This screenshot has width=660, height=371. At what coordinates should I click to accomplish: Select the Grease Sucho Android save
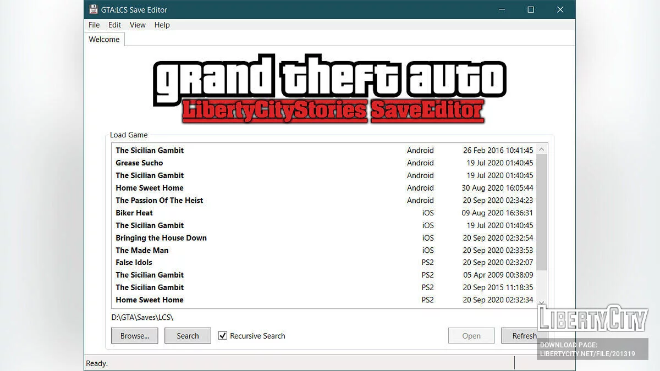pos(275,163)
